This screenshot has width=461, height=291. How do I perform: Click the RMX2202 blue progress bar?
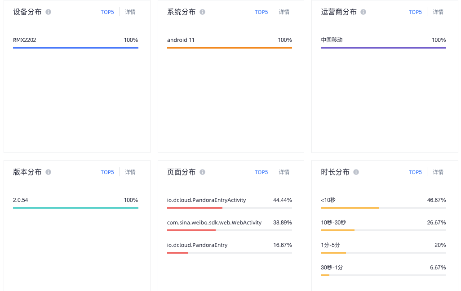pos(75,47)
